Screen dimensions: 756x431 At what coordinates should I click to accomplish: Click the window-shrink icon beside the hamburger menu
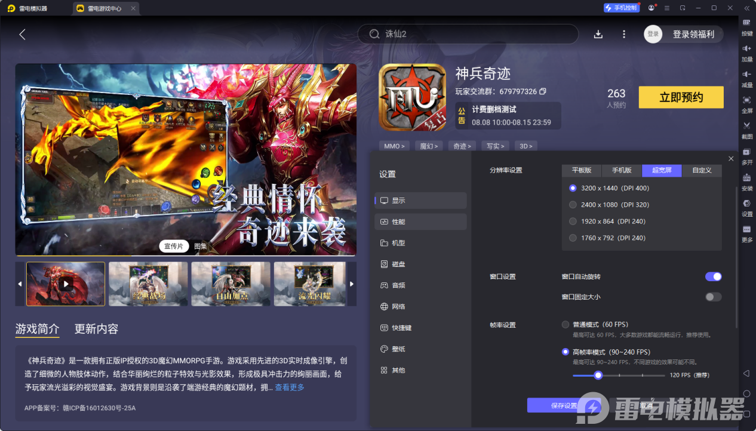[x=682, y=8]
